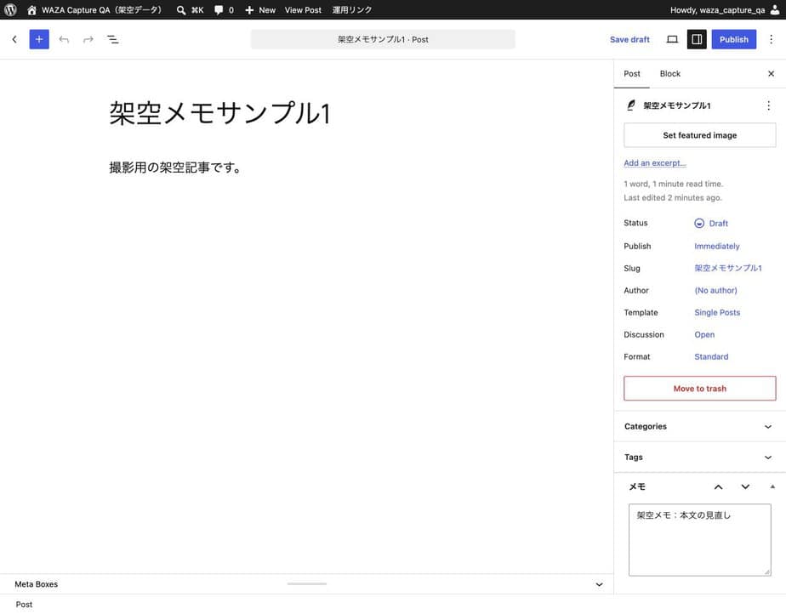This screenshot has width=786, height=614.
Task: Change author from (No author)
Action: pyautogui.click(x=716, y=290)
